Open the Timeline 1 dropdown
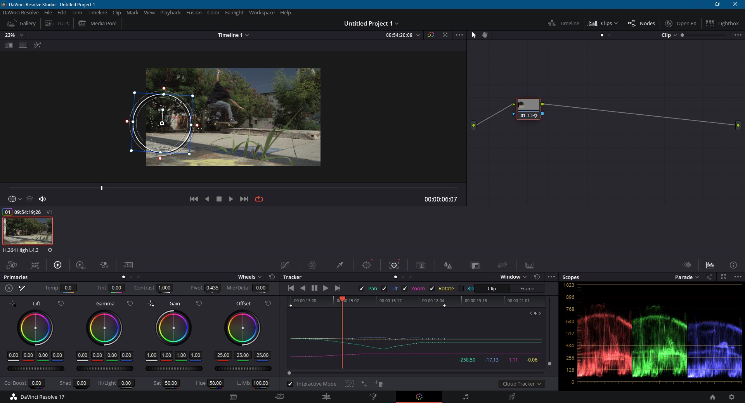 (233, 35)
